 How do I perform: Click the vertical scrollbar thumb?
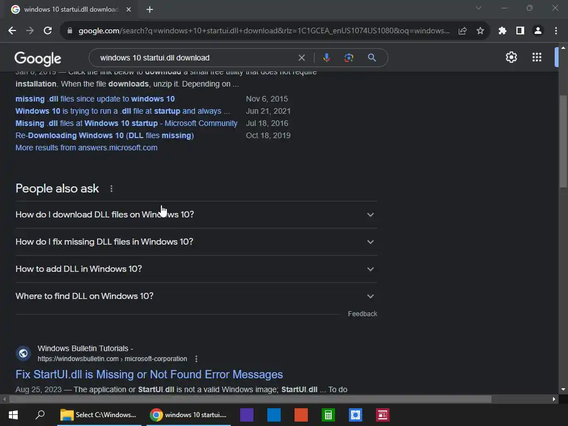pyautogui.click(x=563, y=141)
